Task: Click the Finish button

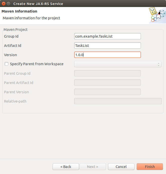Action: (x=150, y=166)
